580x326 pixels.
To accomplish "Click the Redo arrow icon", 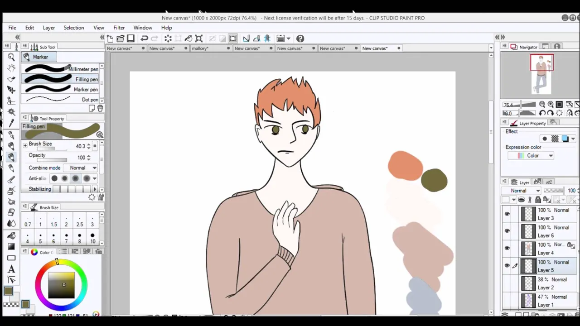I will pos(154,38).
